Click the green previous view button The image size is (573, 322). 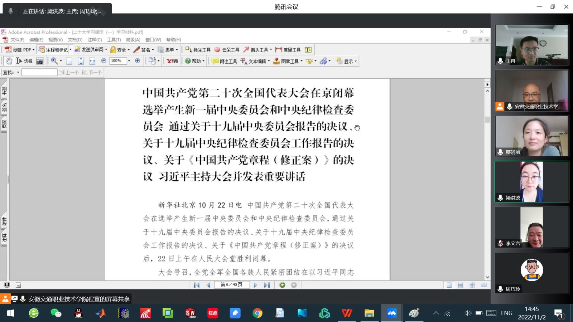pos(283,285)
